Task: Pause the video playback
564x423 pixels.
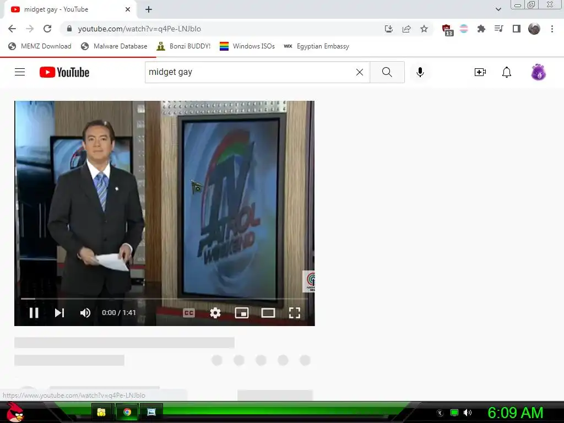Action: pyautogui.click(x=34, y=313)
